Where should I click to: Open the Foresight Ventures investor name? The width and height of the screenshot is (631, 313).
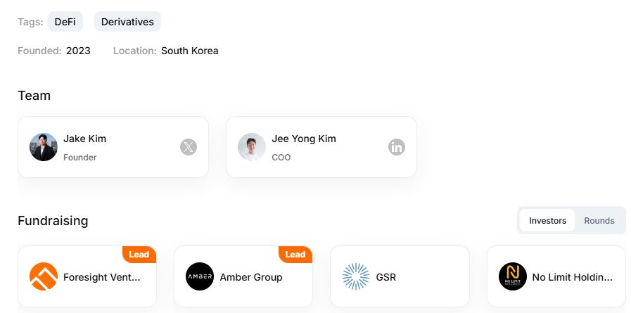click(x=102, y=277)
